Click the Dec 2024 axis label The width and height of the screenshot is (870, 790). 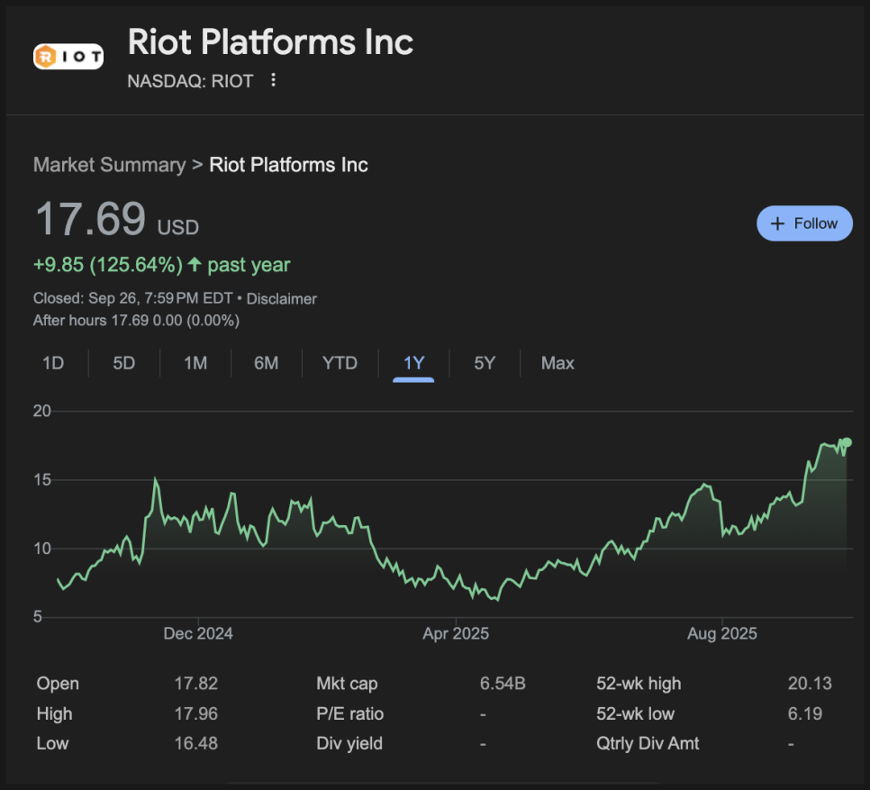click(198, 633)
